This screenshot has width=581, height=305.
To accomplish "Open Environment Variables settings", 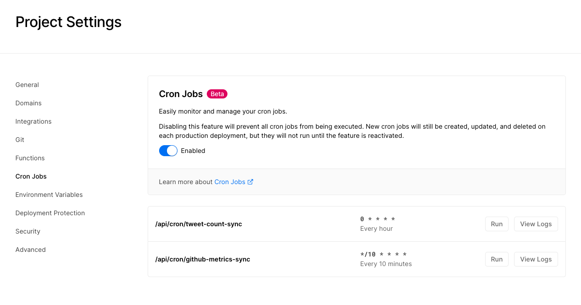I will click(x=49, y=195).
